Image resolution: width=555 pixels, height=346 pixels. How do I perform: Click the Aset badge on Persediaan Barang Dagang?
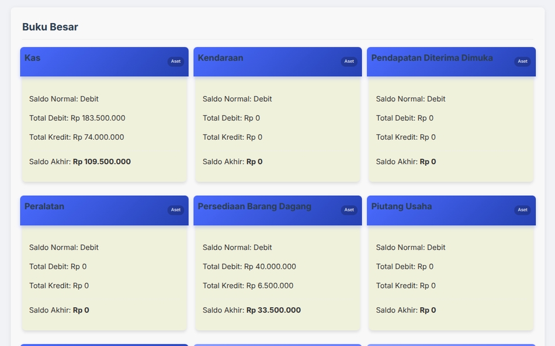point(349,210)
